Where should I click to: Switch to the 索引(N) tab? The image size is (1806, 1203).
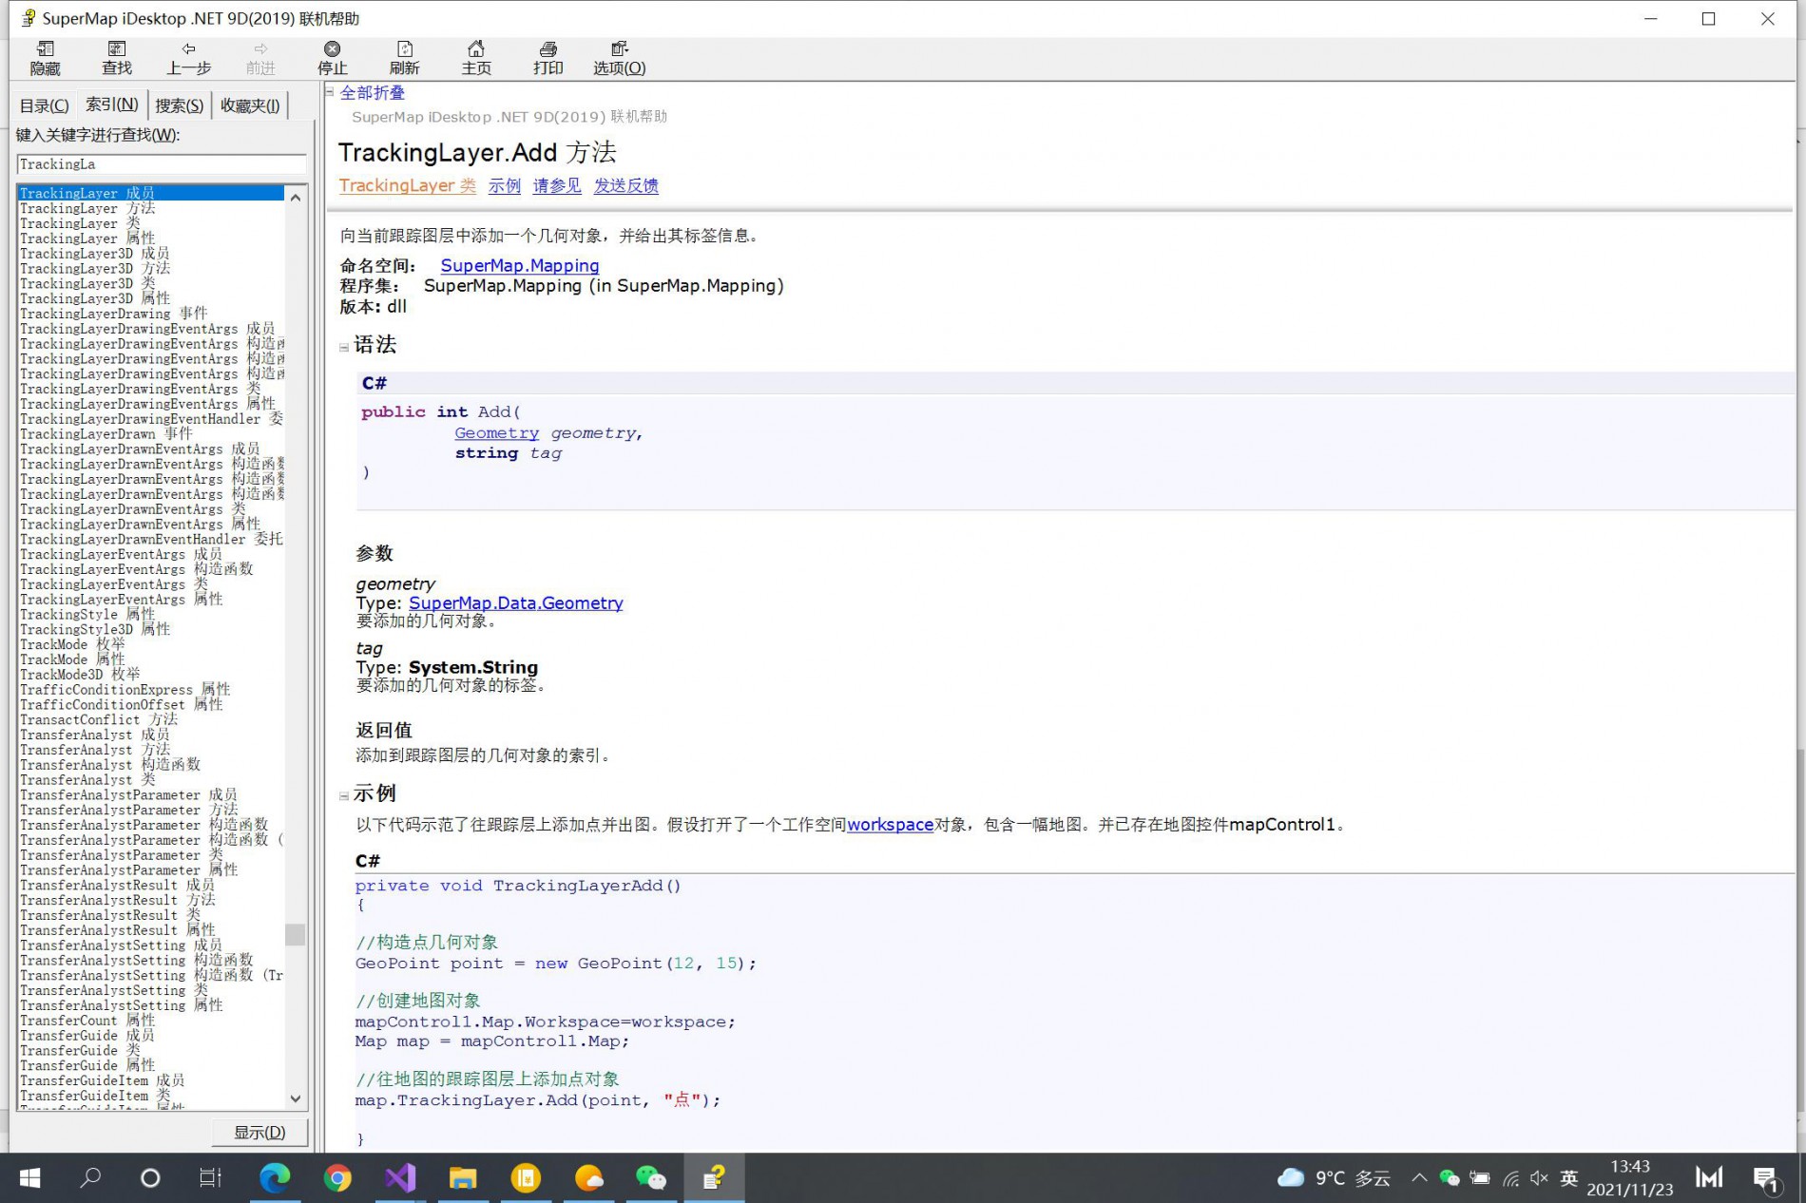112,105
